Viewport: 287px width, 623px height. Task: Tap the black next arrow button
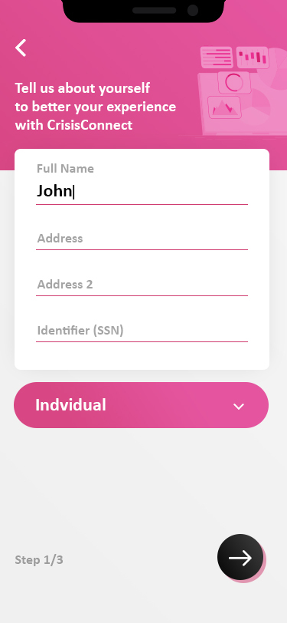(x=240, y=557)
